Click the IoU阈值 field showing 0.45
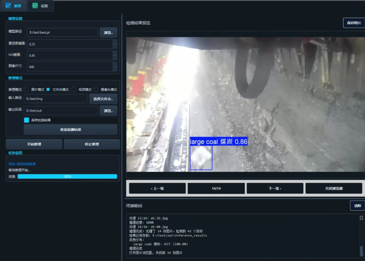The width and height of the screenshot is (365, 261). 70,55
